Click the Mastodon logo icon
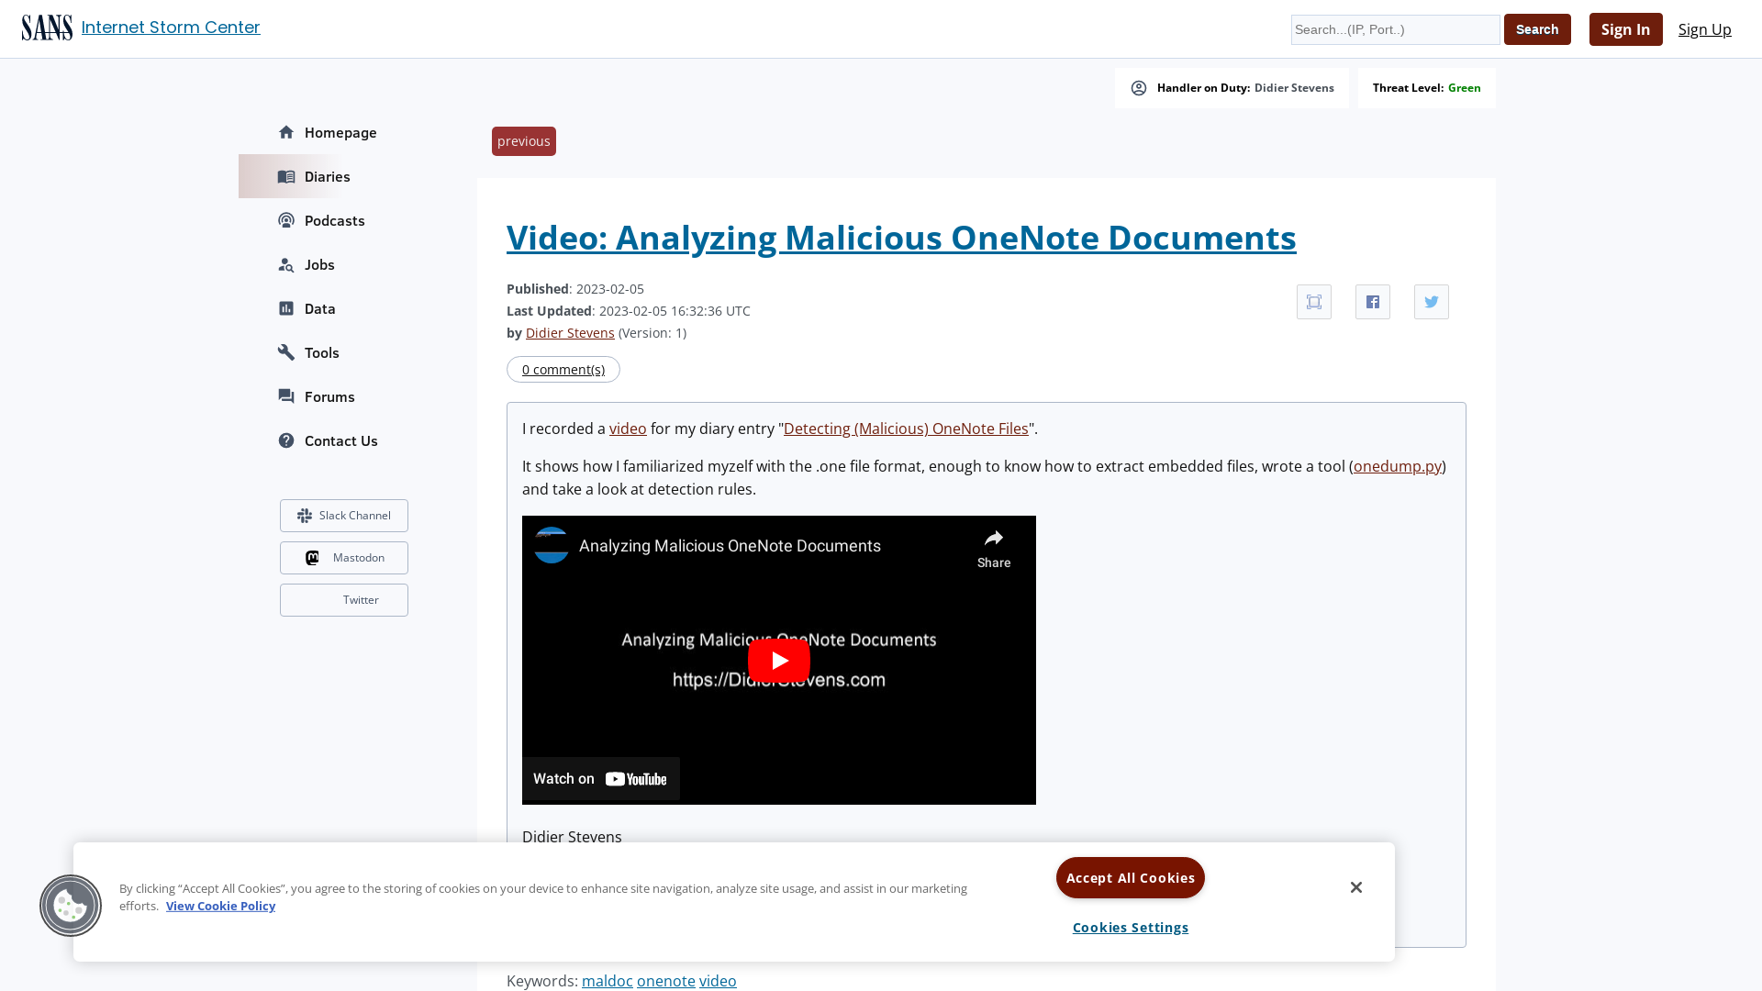This screenshot has width=1762, height=991. [312, 558]
